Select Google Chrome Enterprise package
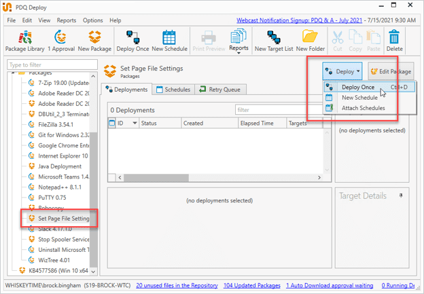This screenshot has width=424, height=294. coord(58,145)
